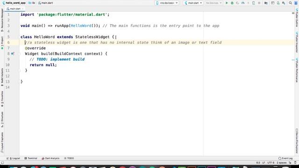Click the tool windows toggle icon at bottom left
299x168 pixels.
point(2,163)
